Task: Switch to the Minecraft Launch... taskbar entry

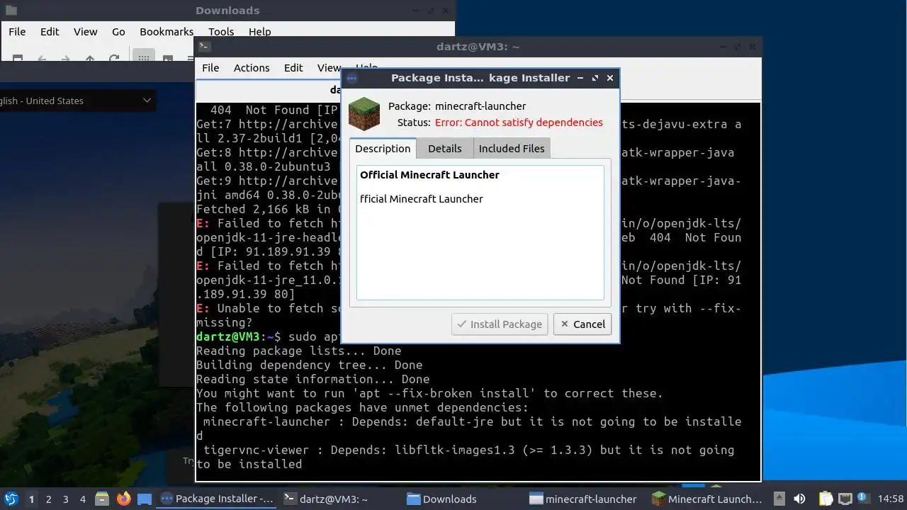Action: [707, 499]
